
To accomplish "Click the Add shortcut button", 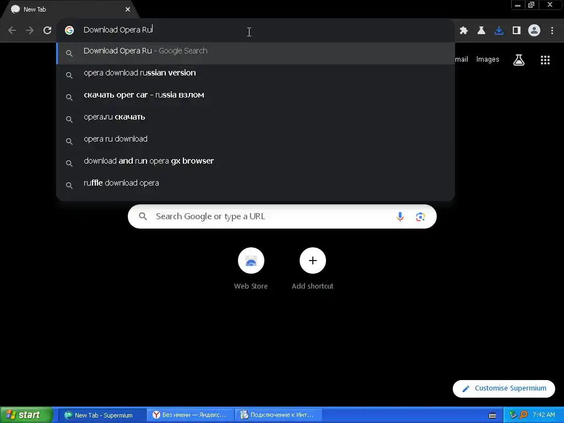I will pyautogui.click(x=313, y=268).
